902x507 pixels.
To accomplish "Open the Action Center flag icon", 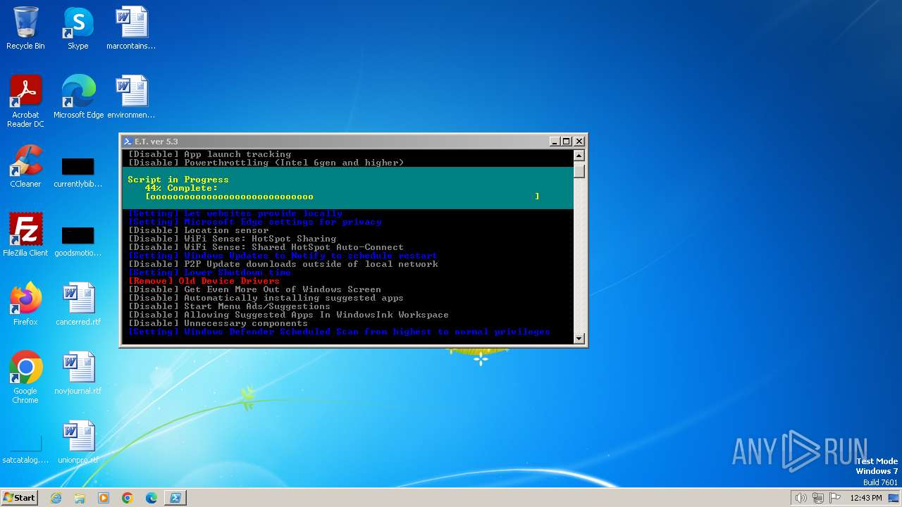I will pos(835,498).
